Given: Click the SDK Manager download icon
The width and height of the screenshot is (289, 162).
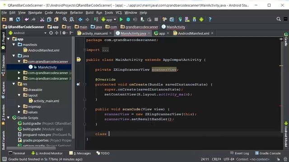Looking at the screenshot, I should 195,19.
